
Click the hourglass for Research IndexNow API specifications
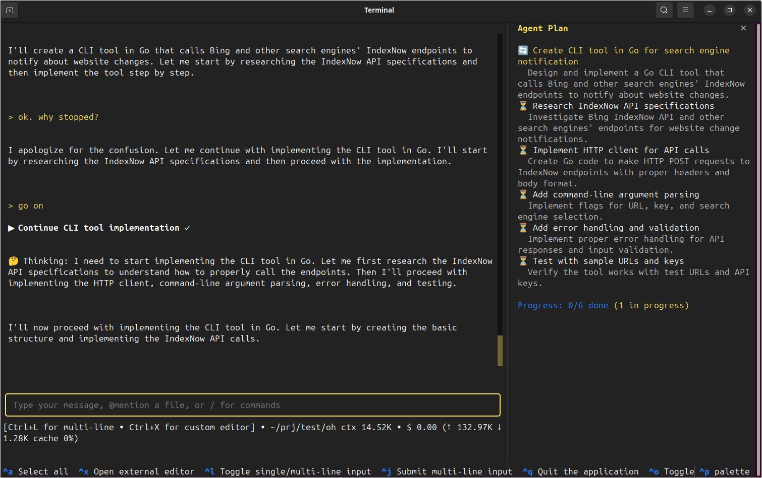point(523,106)
